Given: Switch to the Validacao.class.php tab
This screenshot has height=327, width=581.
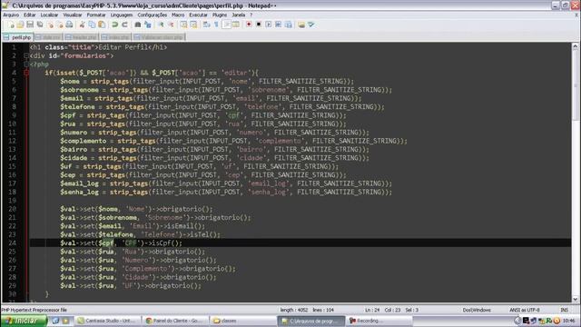Looking at the screenshot, I should click(x=160, y=37).
